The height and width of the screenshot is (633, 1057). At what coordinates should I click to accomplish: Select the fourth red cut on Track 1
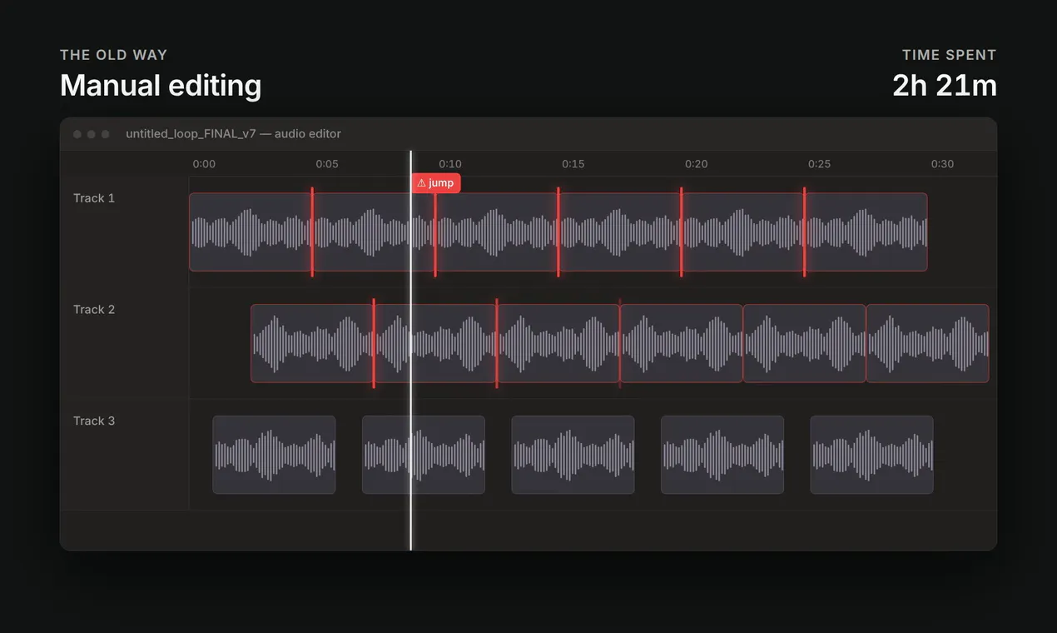(x=682, y=232)
